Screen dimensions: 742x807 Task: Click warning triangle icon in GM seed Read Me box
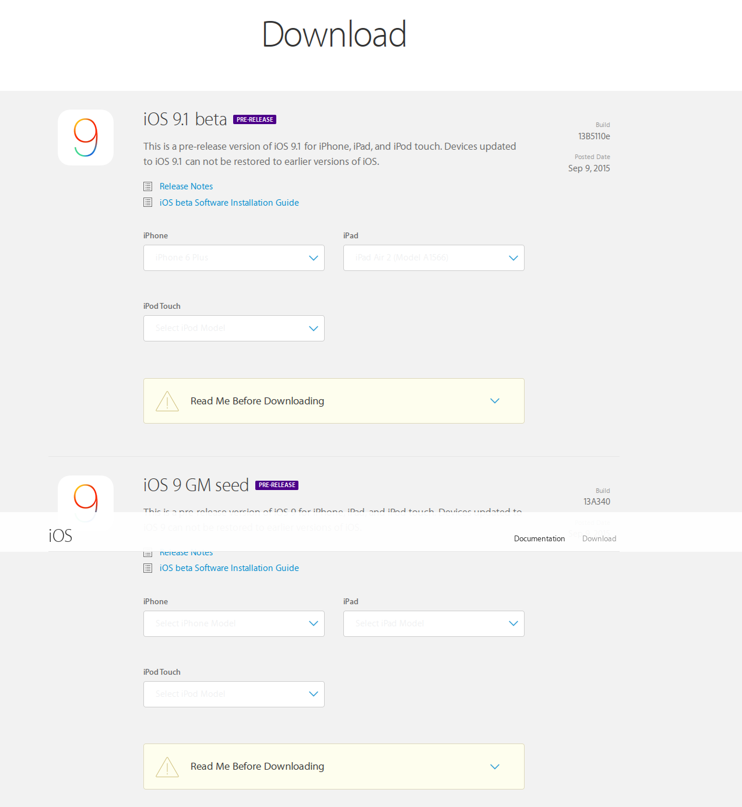[x=167, y=767]
